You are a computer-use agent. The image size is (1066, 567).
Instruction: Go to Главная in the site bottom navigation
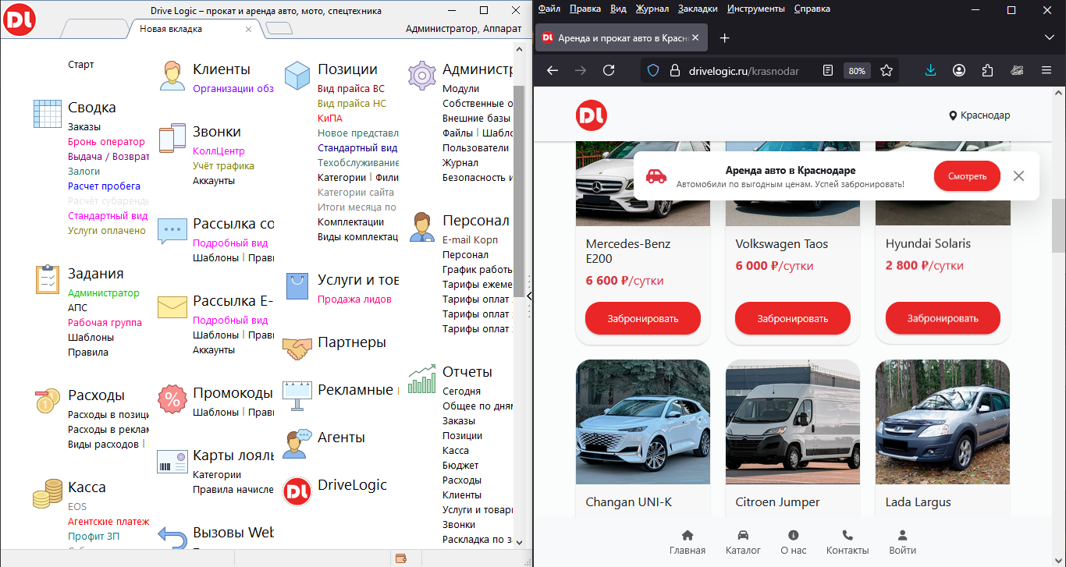tap(688, 542)
